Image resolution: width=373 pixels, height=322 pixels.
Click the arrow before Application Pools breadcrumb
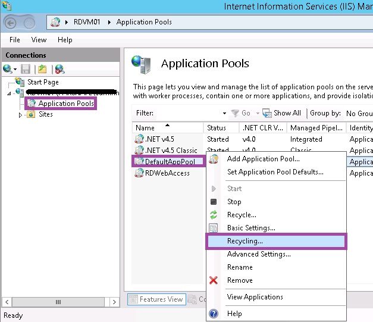pyautogui.click(x=109, y=23)
